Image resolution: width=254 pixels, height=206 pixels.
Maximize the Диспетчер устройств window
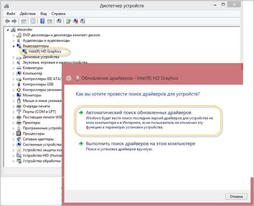pos(223,4)
